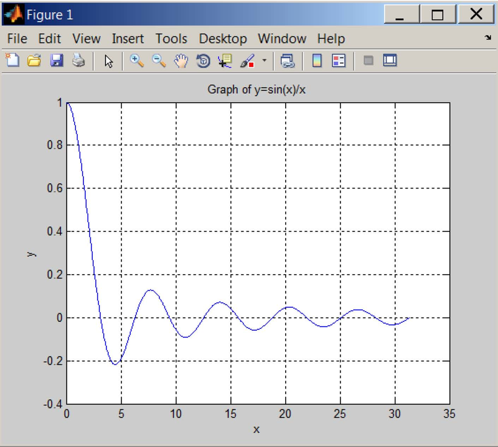Open a file with the folder icon
This screenshot has width=498, height=447.
tap(34, 60)
